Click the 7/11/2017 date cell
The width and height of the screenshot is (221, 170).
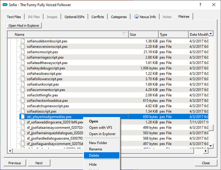[199, 122]
